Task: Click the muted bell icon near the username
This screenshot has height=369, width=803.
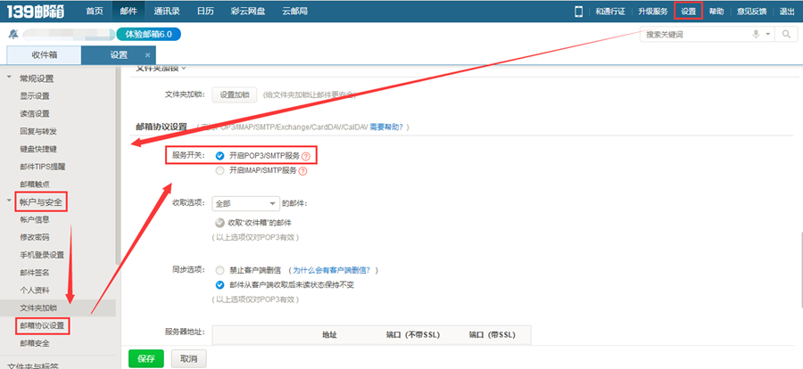Action: 13,34
